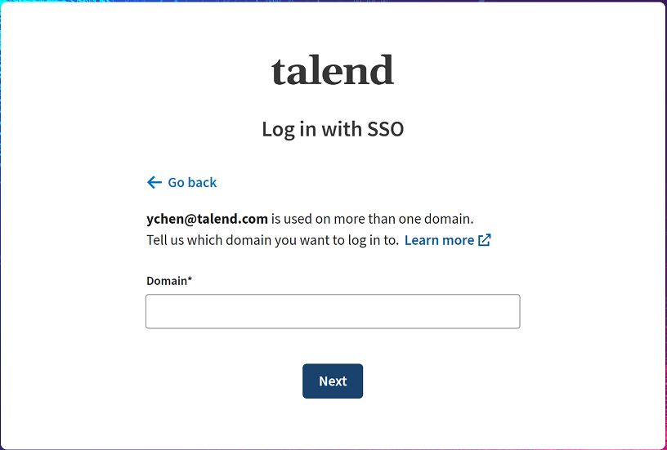Place the cursor in the empty Domain box
The height and width of the screenshot is (450, 667).
[333, 311]
